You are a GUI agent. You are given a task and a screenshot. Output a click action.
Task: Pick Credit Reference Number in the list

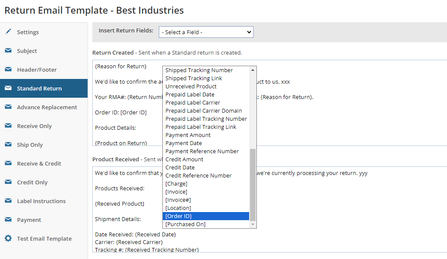pos(198,176)
